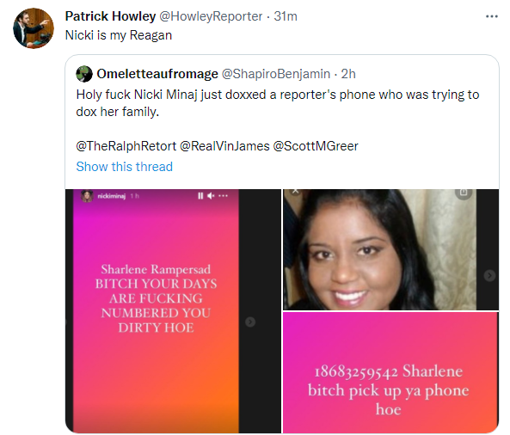Open the @ScottMGreer mention
This screenshot has width=510, height=435.
pos(316,146)
